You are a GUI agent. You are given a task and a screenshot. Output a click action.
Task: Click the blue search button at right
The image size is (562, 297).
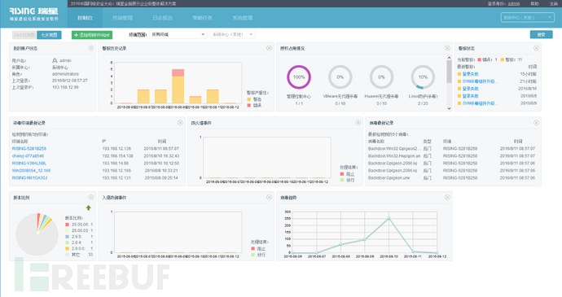pyautogui.click(x=541, y=34)
